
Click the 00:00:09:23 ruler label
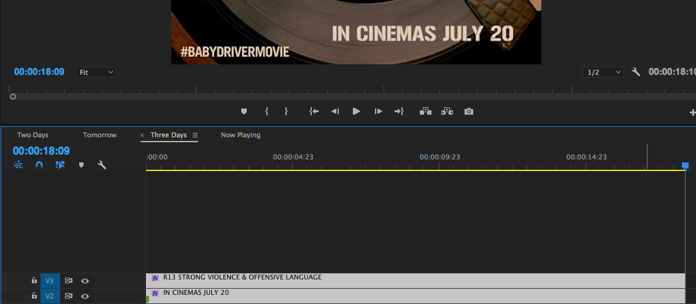pos(440,157)
